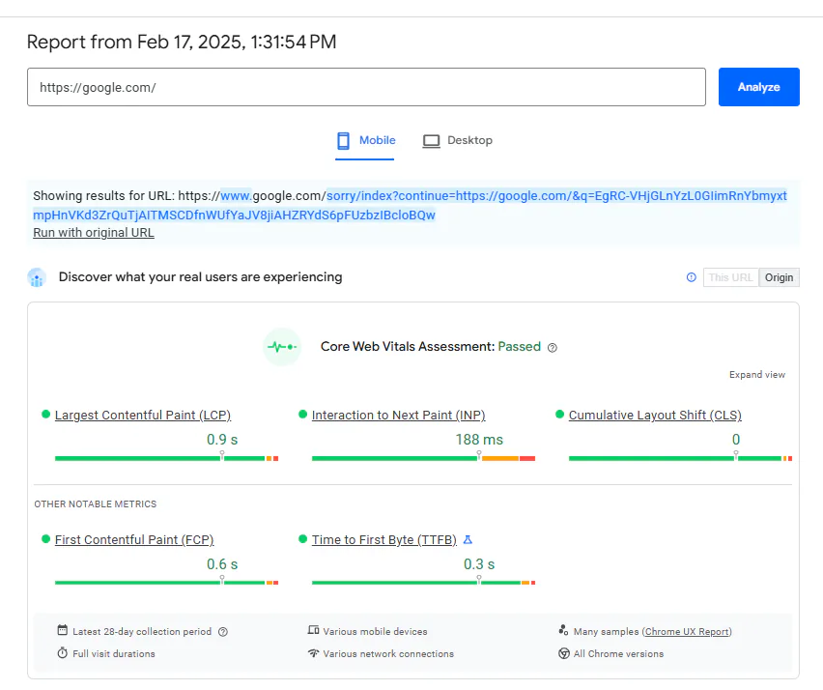Click the Analyze button

pyautogui.click(x=758, y=87)
